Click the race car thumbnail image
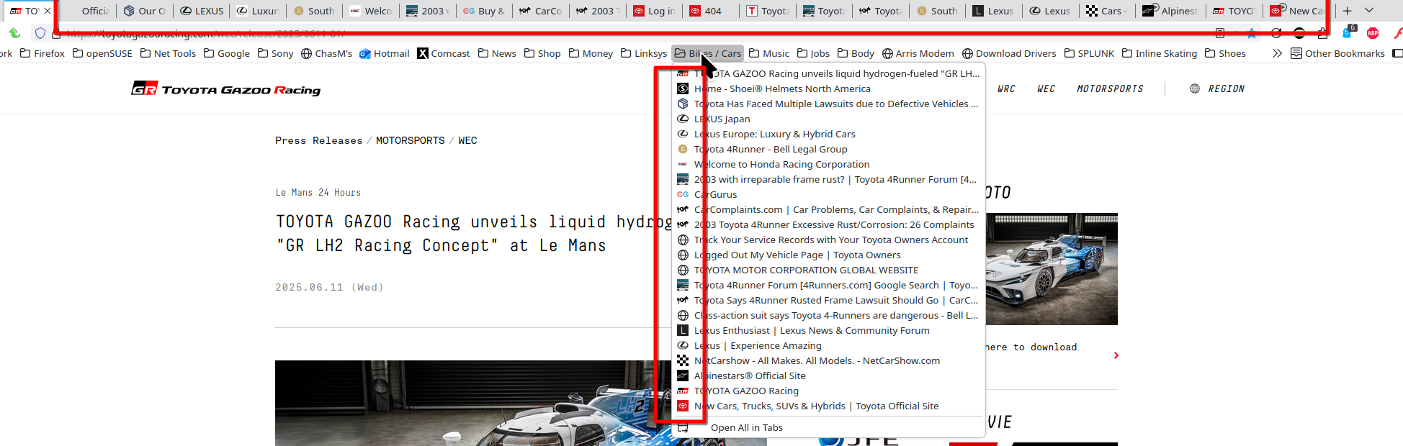Viewport: 1403px width, 446px height. click(x=1051, y=269)
